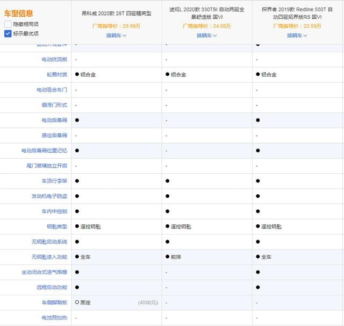Click the 电动后备厢 row label
The image size is (344, 326).
coord(54,120)
